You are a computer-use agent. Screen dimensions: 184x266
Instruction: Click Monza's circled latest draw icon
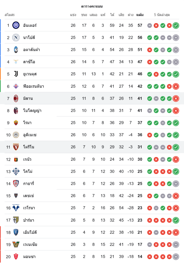click(176, 257)
